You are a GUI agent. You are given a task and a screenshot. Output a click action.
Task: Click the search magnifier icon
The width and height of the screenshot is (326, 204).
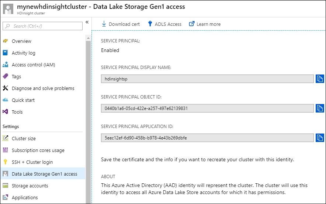coord(8,26)
